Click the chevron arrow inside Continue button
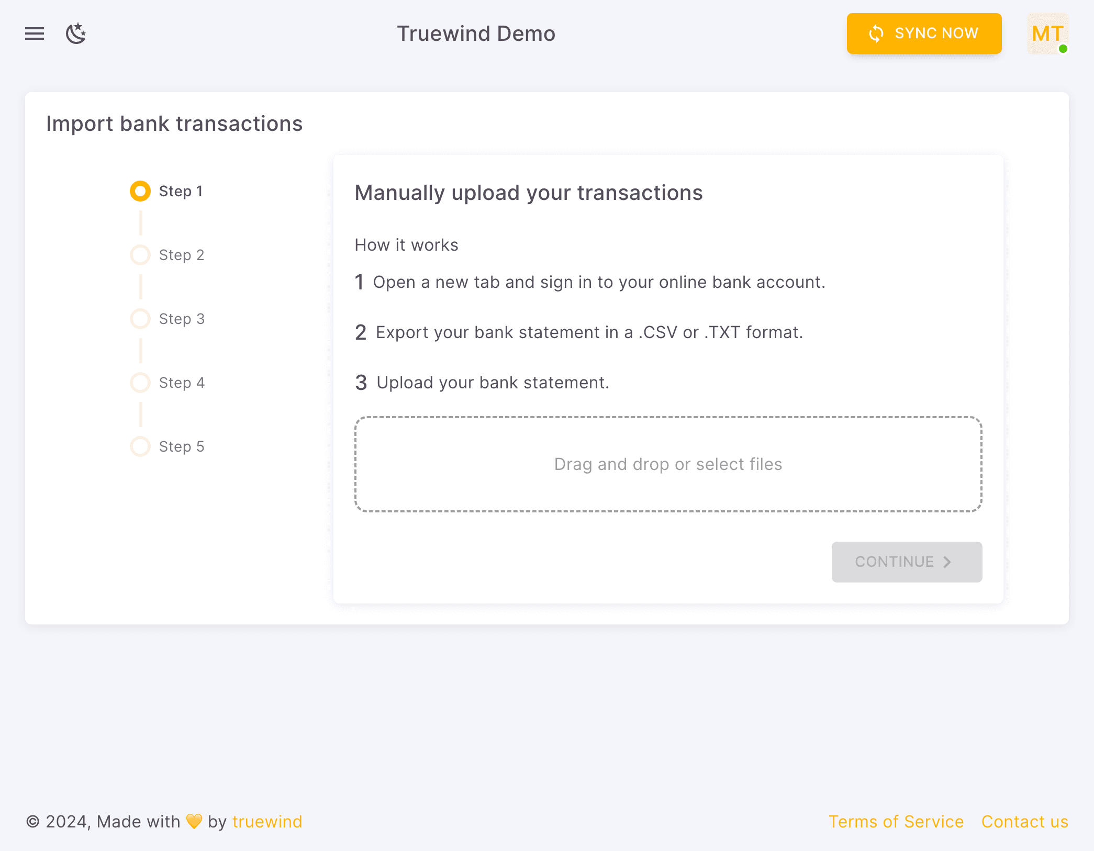Viewport: 1094px width, 851px height. coord(947,562)
